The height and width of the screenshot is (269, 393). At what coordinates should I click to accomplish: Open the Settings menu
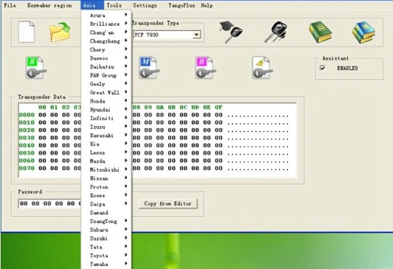(x=145, y=5)
